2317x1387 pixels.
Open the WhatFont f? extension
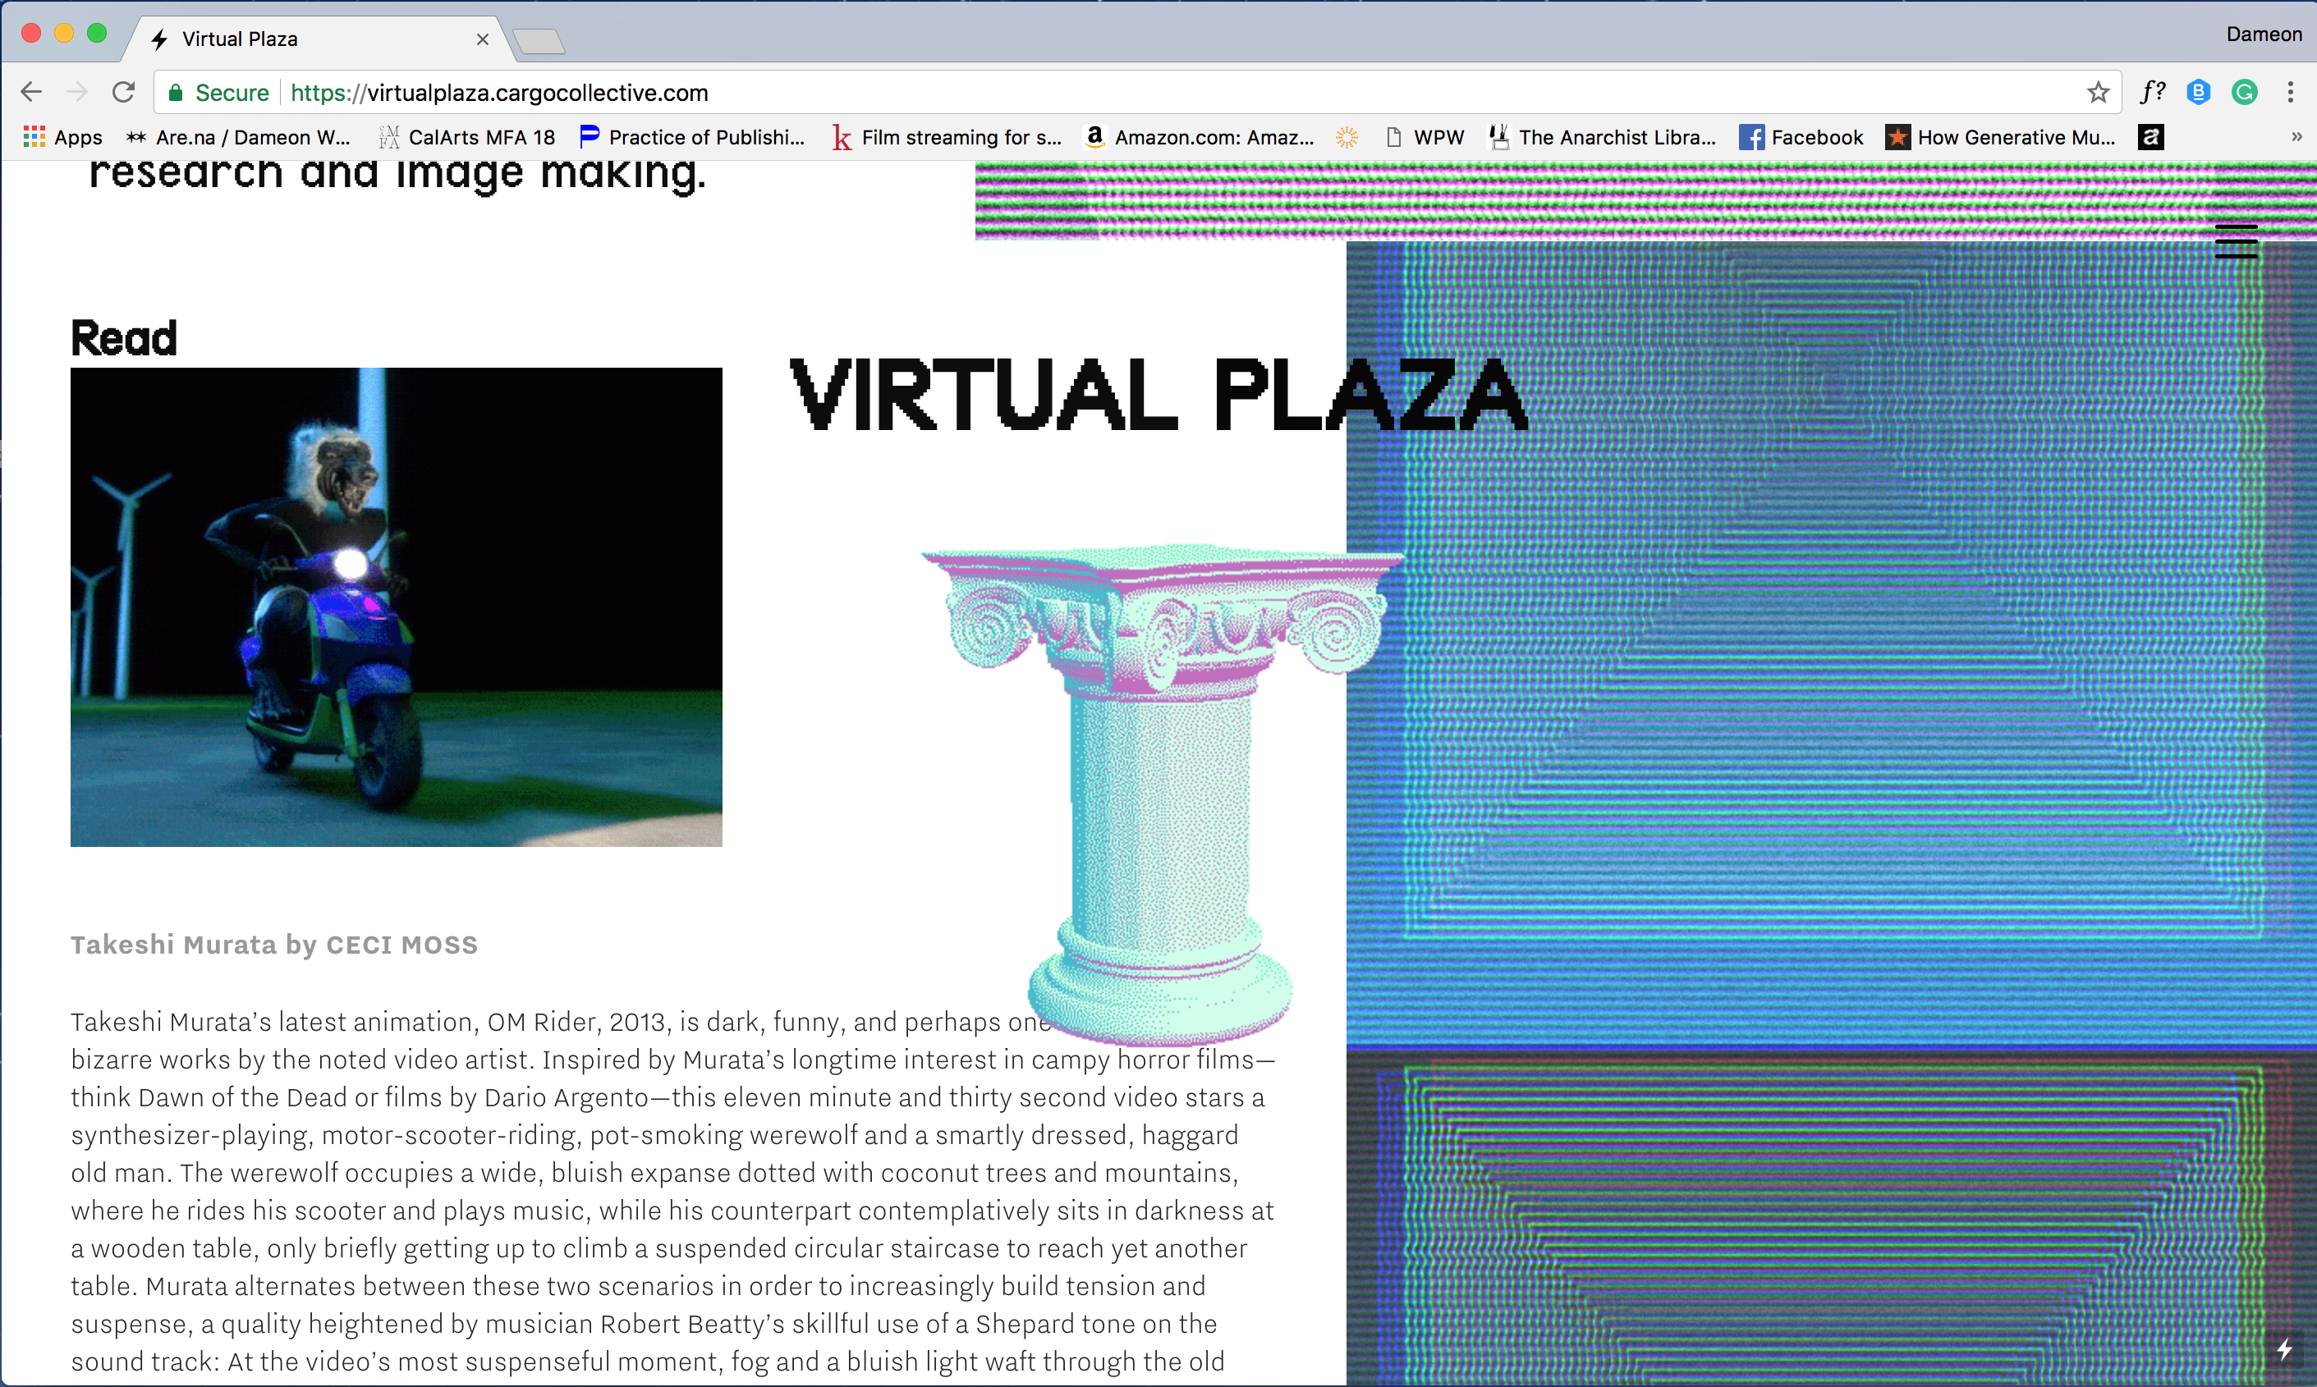coord(2153,93)
